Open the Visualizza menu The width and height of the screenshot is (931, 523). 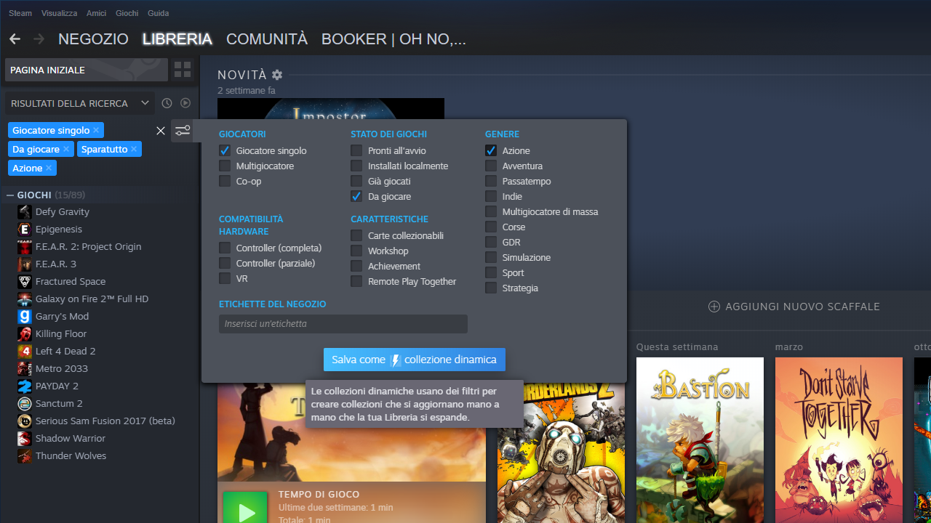coord(59,13)
